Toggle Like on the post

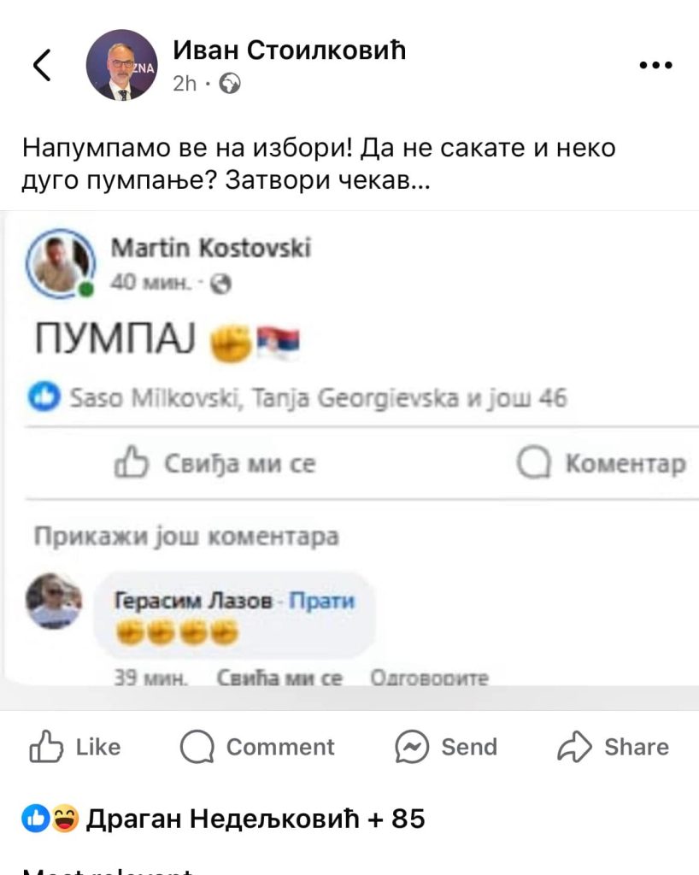[x=75, y=747]
